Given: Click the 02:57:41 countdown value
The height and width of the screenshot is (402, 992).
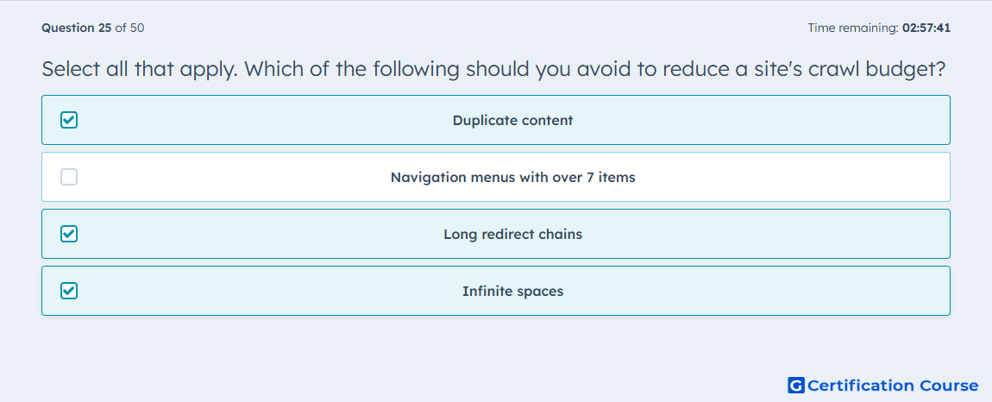Looking at the screenshot, I should (x=926, y=28).
